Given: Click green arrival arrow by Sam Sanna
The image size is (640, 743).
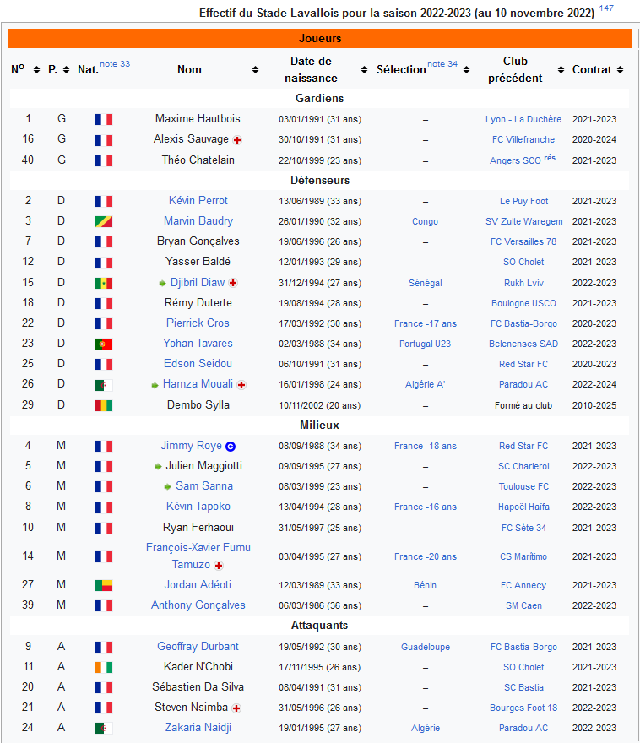Looking at the screenshot, I should coord(167,486).
